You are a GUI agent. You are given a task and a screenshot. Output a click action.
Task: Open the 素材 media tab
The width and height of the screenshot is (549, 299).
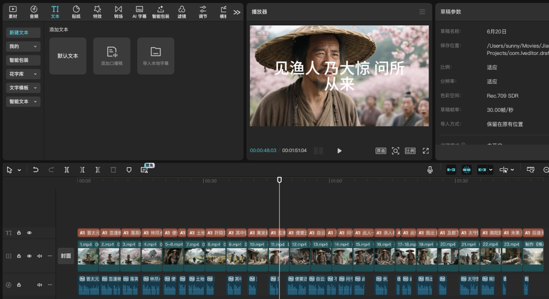(x=13, y=12)
